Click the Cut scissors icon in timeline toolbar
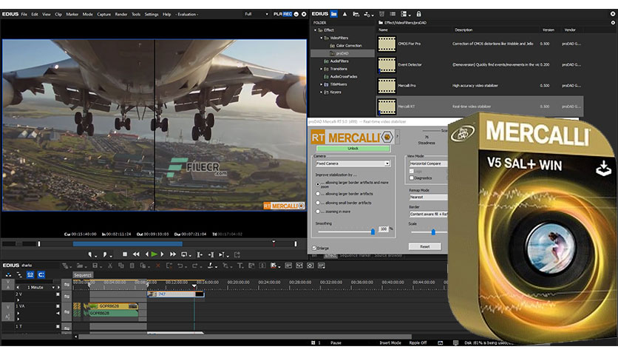This screenshot has height=358, width=618. 110,266
